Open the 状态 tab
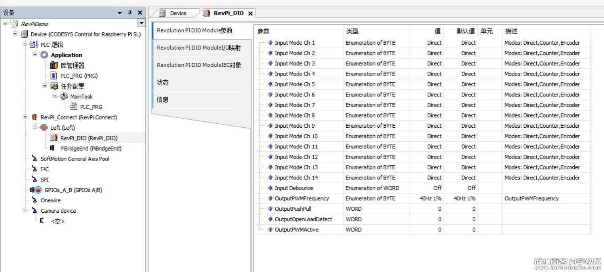The width and height of the screenshot is (604, 272). pyautogui.click(x=201, y=82)
